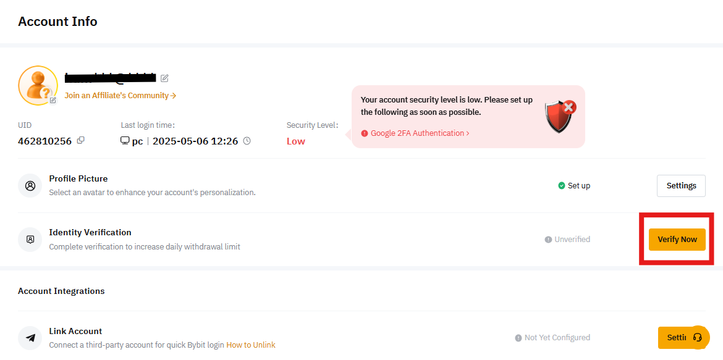Click the Identity Verification row icon
The image size is (723, 360).
[30, 239]
